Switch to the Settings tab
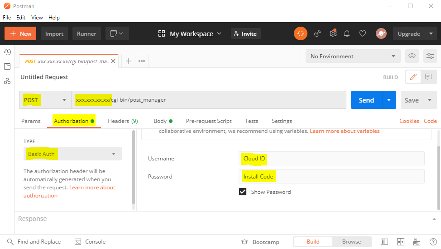Image resolution: width=441 pixels, height=249 pixels. (x=282, y=121)
